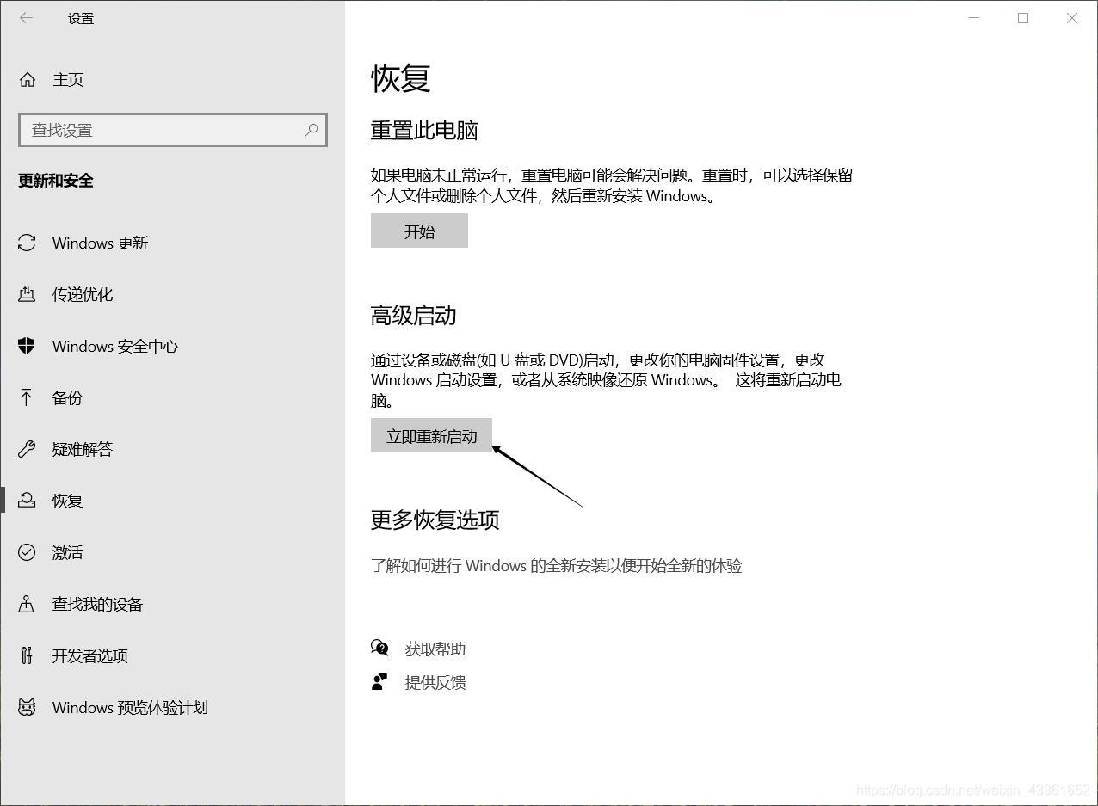Click 开始 button to reset this PC
The image size is (1098, 806).
(x=419, y=231)
